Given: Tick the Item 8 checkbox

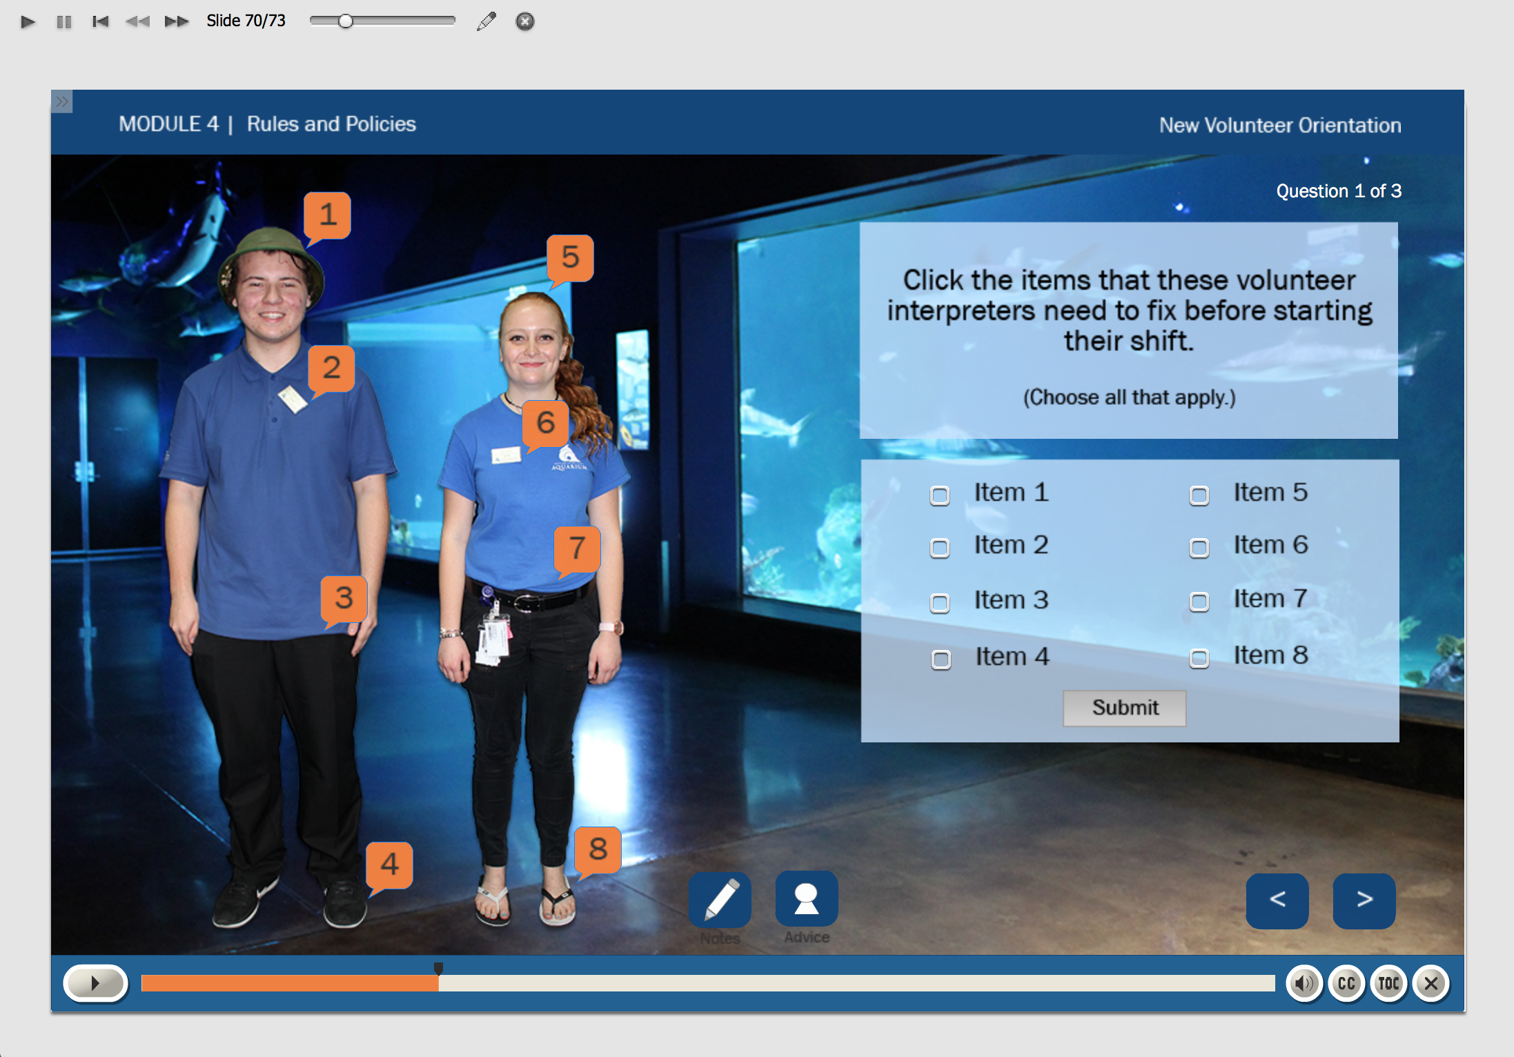Looking at the screenshot, I should click(x=1199, y=658).
